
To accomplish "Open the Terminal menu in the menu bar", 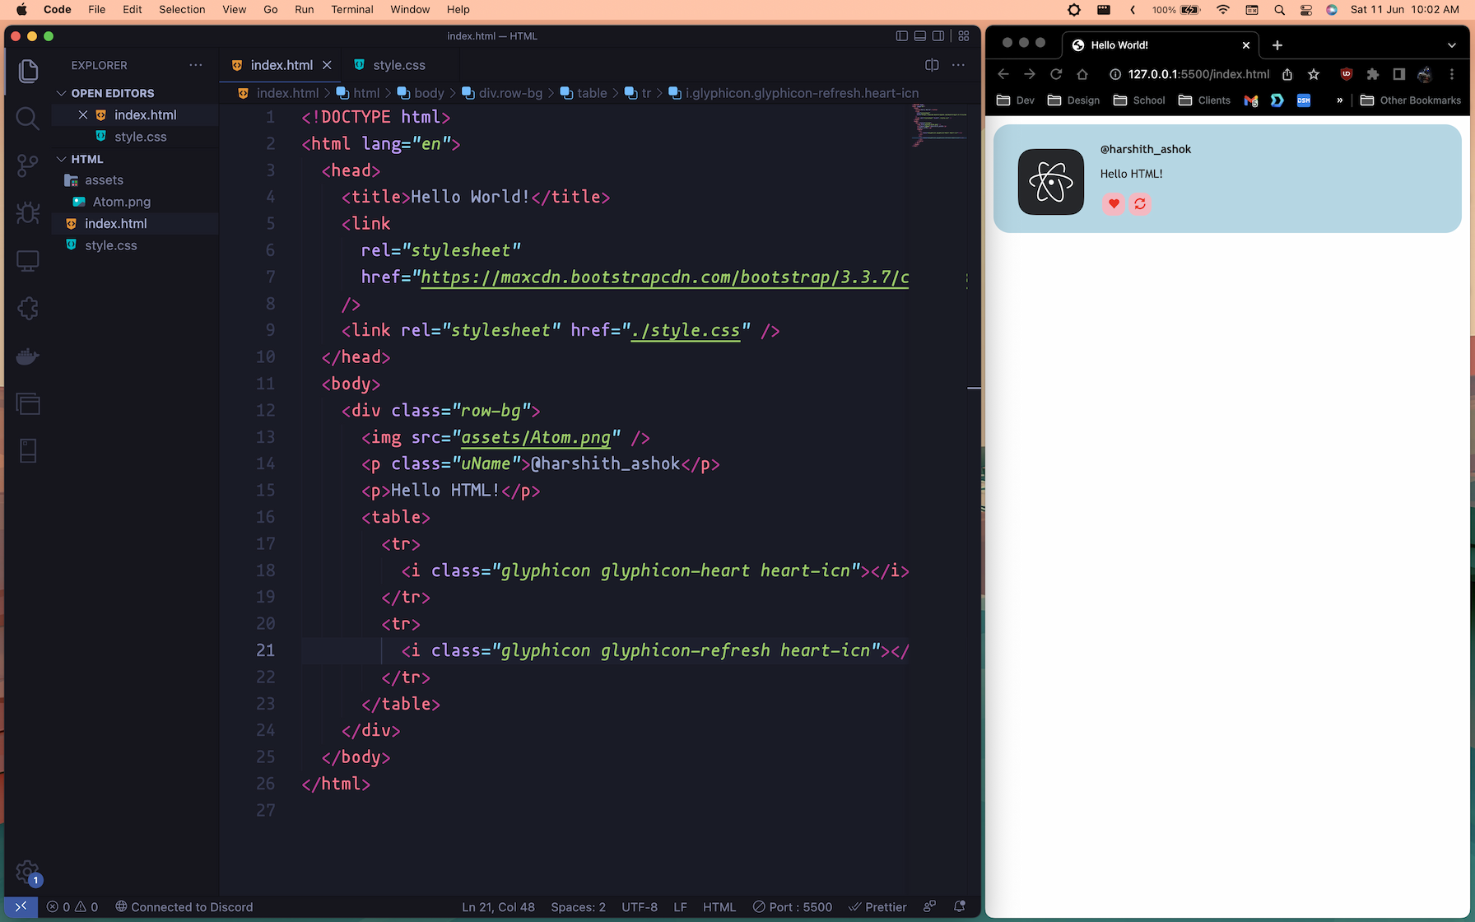I will (x=352, y=9).
